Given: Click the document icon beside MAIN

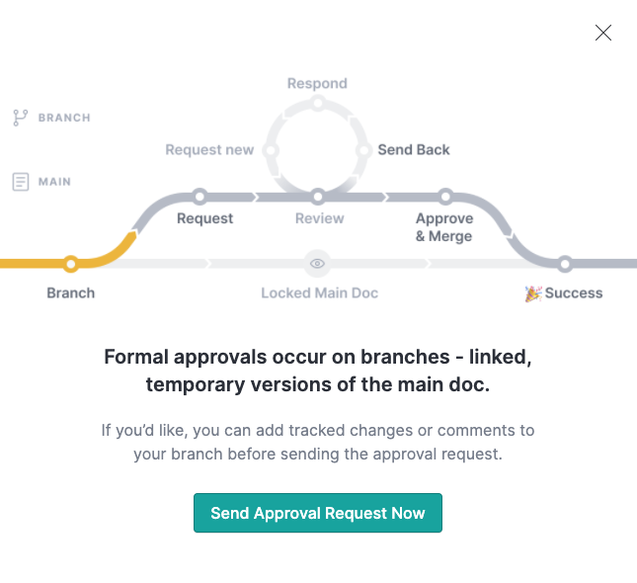Looking at the screenshot, I should point(21,182).
